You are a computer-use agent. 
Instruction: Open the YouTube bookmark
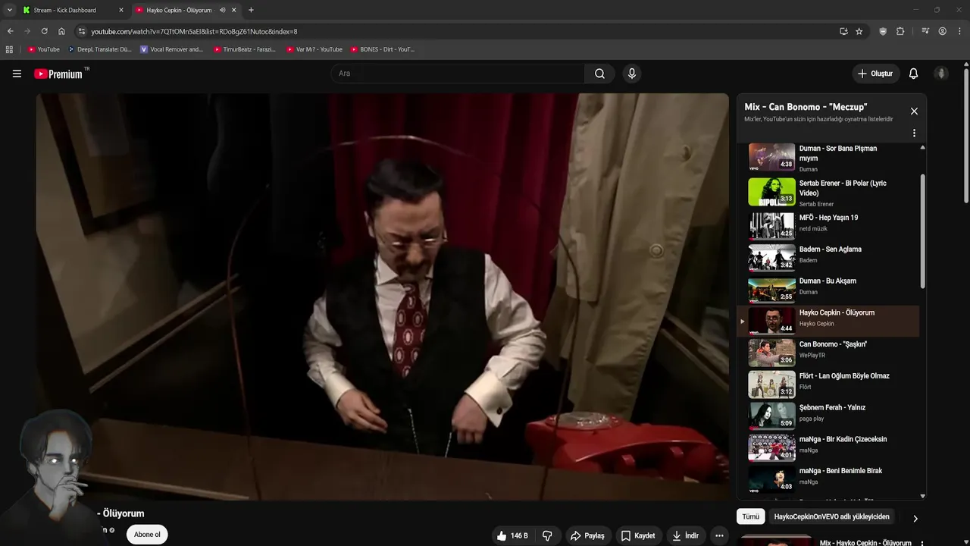pyautogui.click(x=43, y=49)
